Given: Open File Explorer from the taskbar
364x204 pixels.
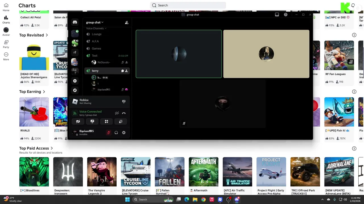Looking at the screenshot, I should point(195,199).
